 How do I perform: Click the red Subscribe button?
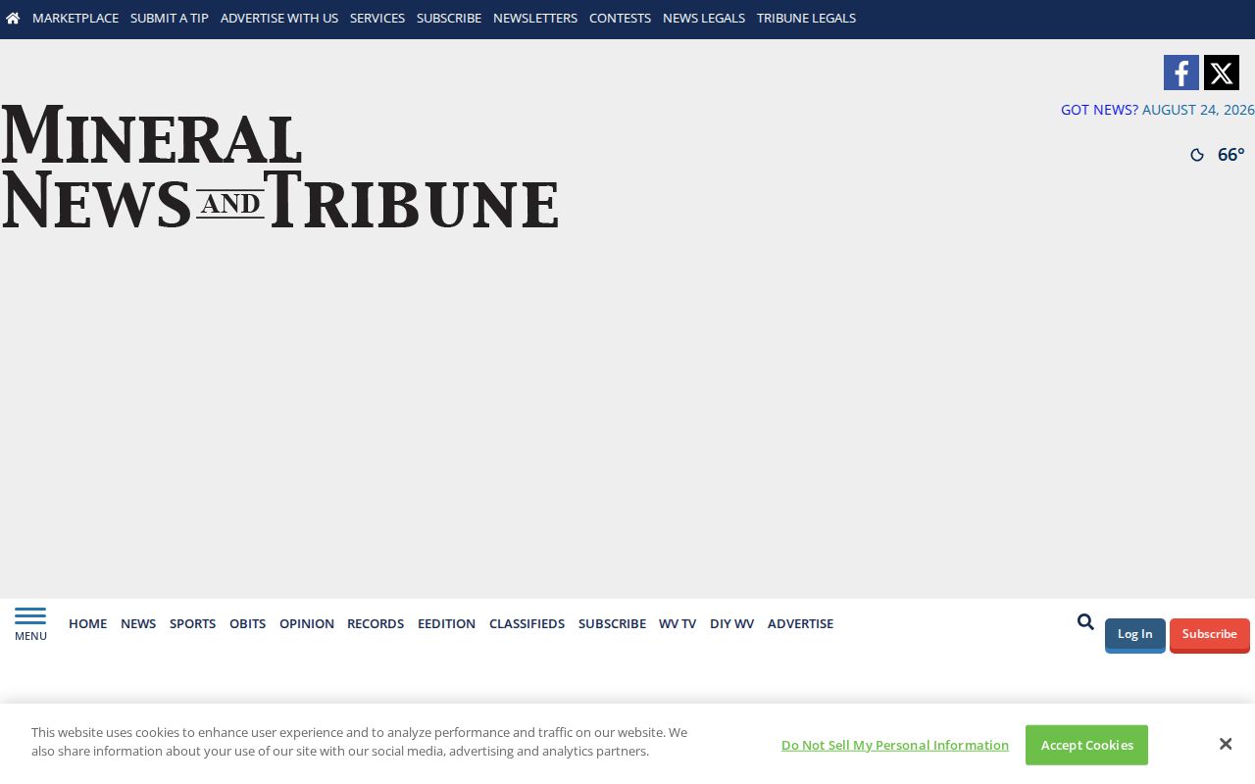point(1210,635)
